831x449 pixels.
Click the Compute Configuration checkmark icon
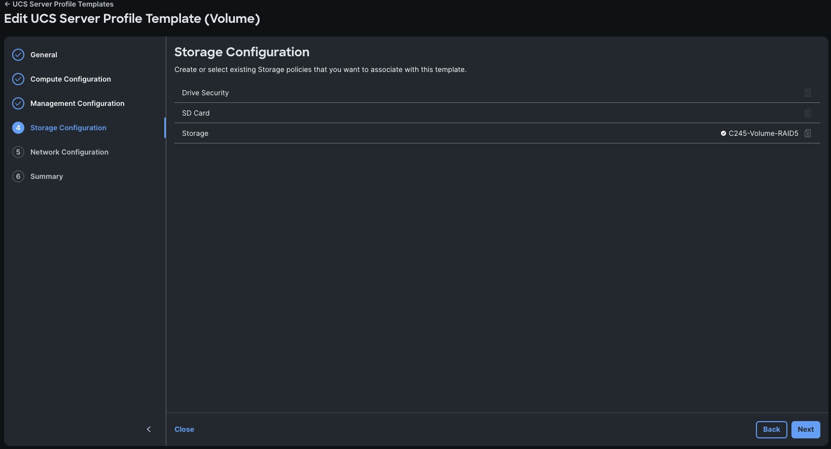click(x=18, y=79)
